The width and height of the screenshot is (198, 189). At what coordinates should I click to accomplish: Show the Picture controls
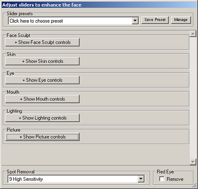[x=42, y=137]
